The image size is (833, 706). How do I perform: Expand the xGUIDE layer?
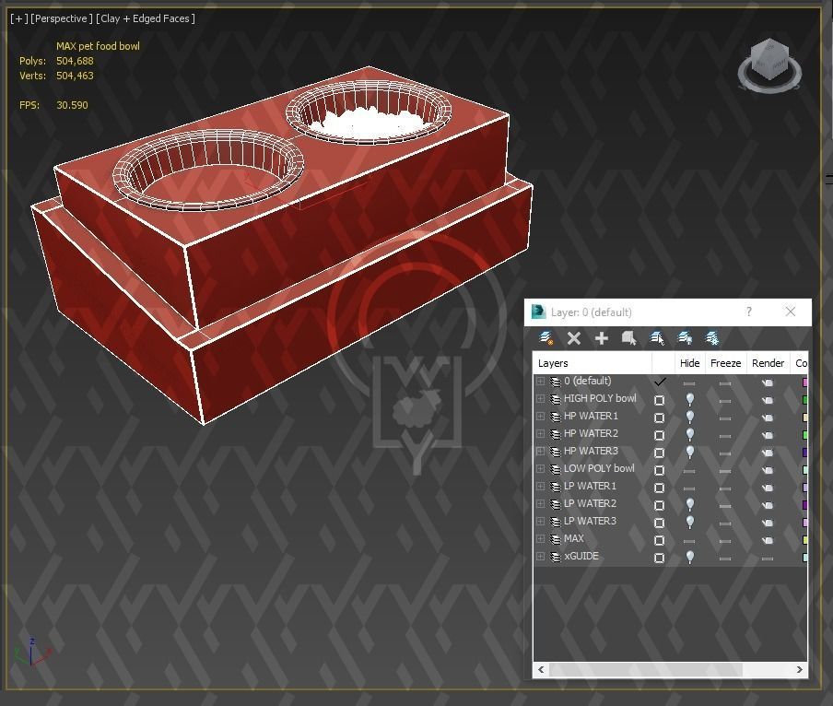click(x=540, y=557)
